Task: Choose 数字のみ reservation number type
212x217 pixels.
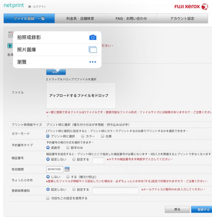Action: click(x=68, y=148)
